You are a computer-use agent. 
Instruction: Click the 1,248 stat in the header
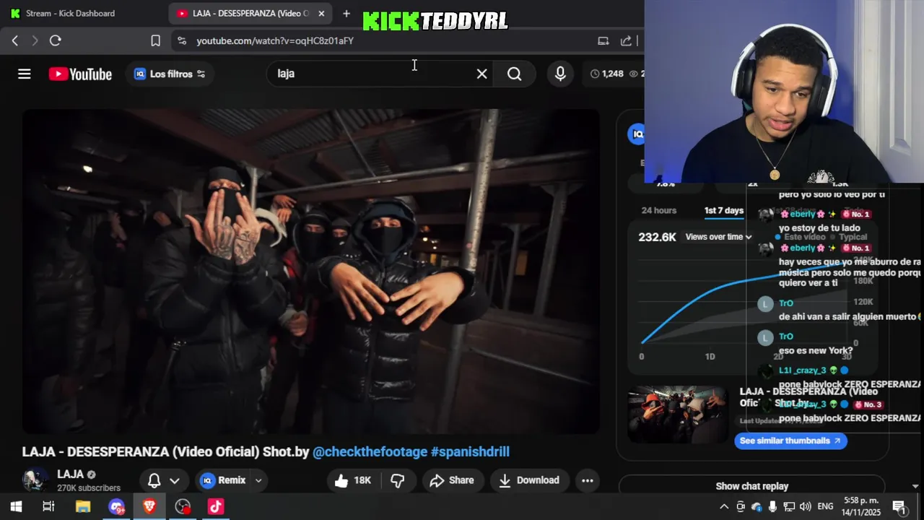click(606, 74)
